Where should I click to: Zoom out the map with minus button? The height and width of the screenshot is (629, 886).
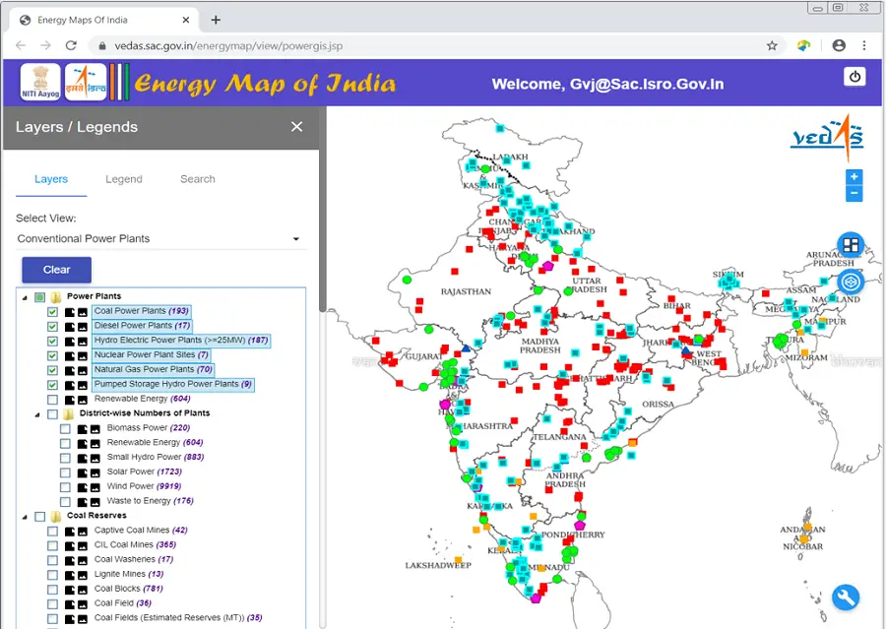coord(854,193)
